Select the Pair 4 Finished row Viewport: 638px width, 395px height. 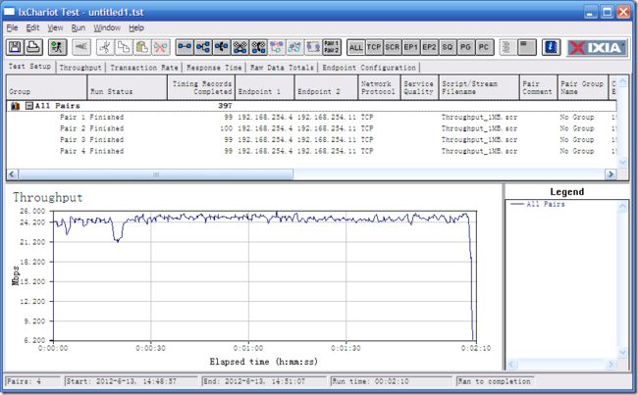pyautogui.click(x=312, y=151)
